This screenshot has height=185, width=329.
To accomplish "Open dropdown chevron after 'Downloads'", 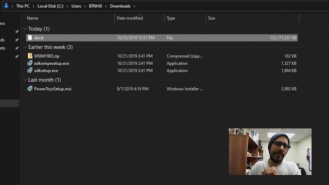I will tap(134, 6).
